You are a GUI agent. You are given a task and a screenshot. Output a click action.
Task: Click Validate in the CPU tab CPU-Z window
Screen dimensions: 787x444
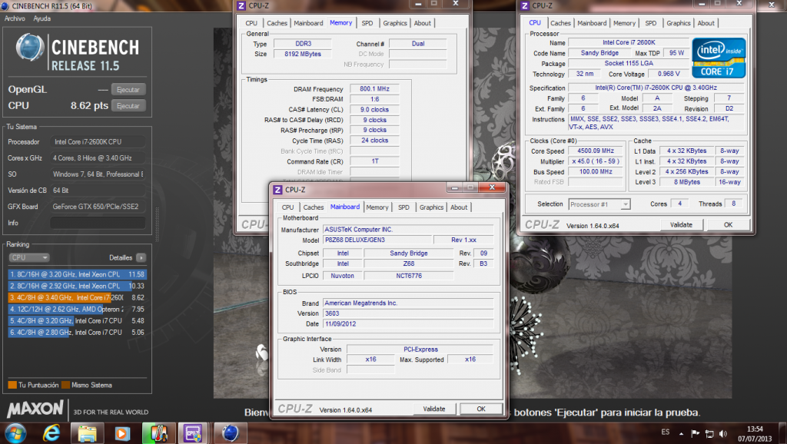[681, 225]
